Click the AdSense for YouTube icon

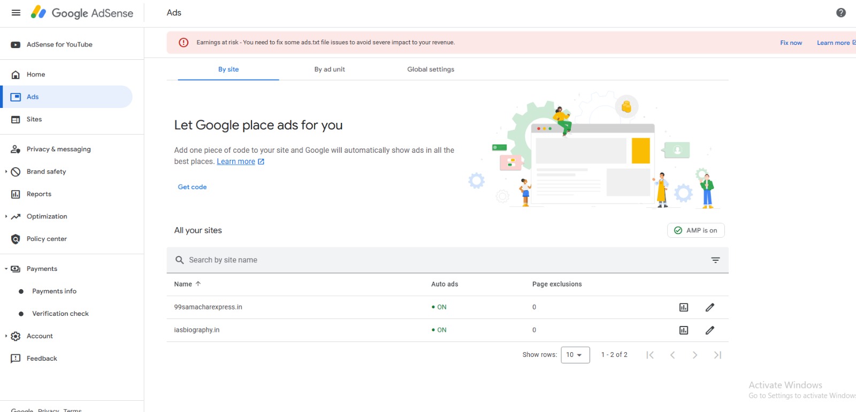[x=16, y=45]
